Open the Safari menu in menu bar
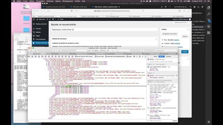Image resolution: width=223 pixels, height=125 pixels. click(19, 1)
